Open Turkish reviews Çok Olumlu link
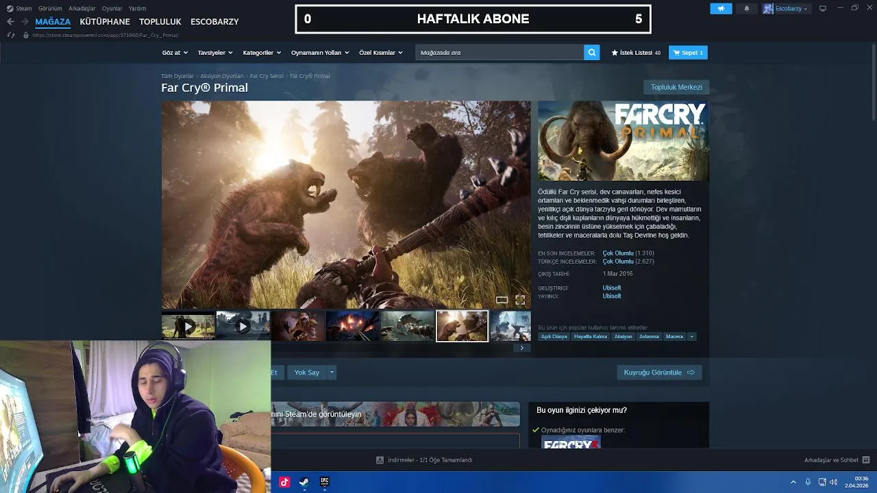This screenshot has height=493, width=877. click(x=618, y=262)
